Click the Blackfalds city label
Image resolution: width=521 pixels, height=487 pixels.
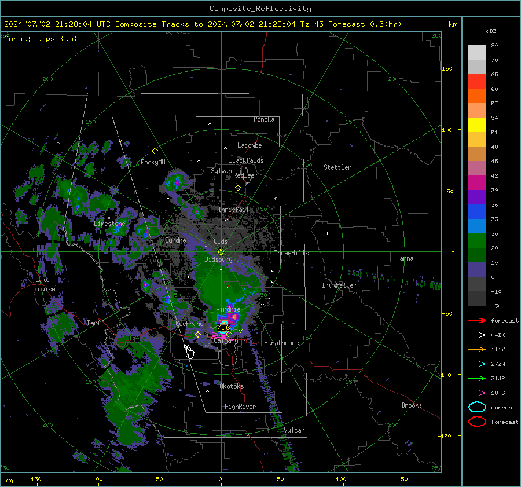[x=246, y=160]
